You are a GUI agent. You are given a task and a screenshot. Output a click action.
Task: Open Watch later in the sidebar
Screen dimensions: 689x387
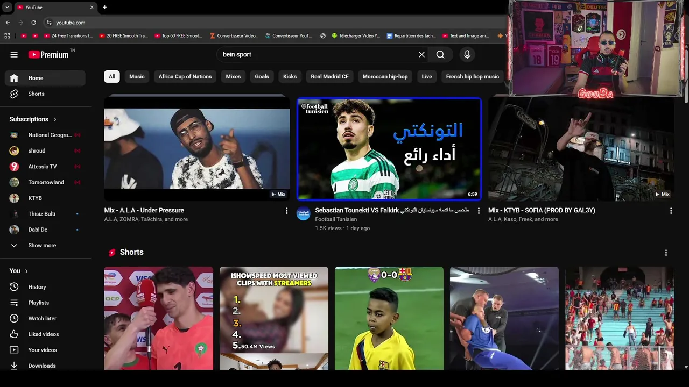point(45,318)
